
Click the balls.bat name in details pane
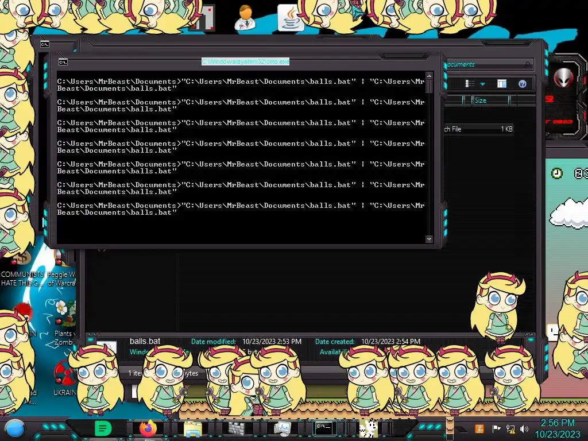145,341
